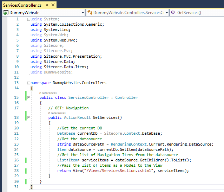Open the DummyWebsite project dropdown
The width and height of the screenshot is (224, 192).
click(x=83, y=13)
